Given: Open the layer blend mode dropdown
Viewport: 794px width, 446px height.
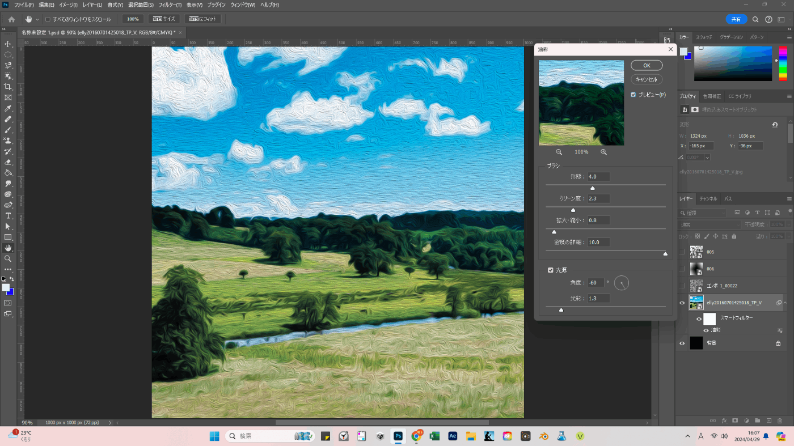Looking at the screenshot, I should coord(709,224).
